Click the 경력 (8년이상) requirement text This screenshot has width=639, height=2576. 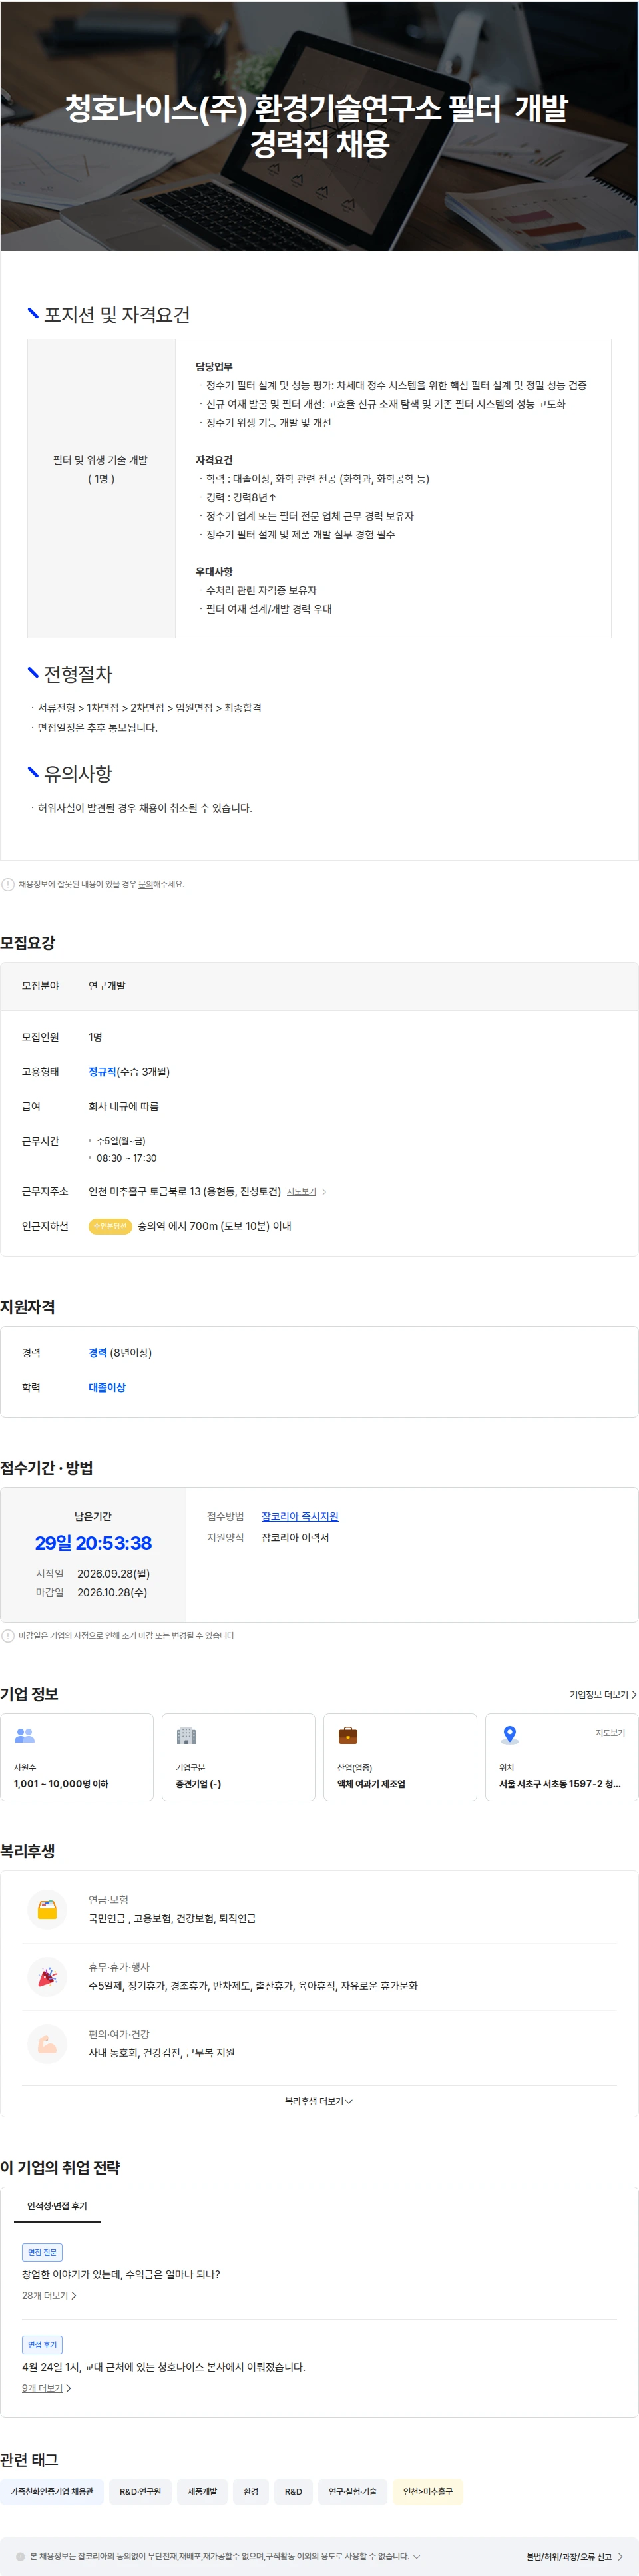pos(120,1353)
